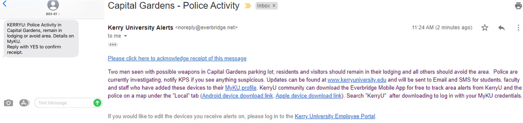Focus the Text Message input field
This screenshot has height=123, width=523.
coord(64,103)
